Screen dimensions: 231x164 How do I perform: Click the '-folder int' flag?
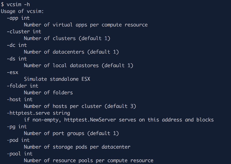23,86
